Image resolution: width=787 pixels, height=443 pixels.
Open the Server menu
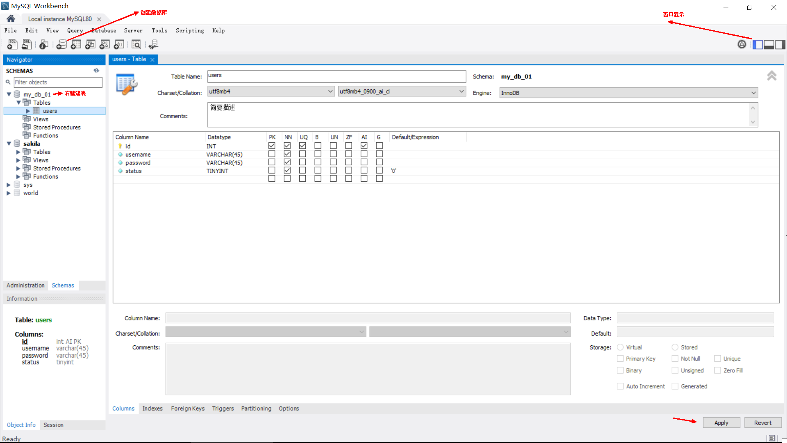pos(133,30)
